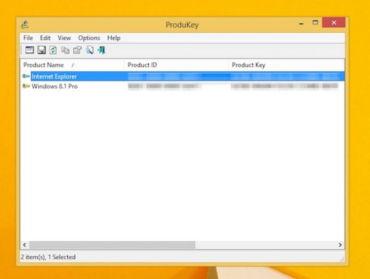The width and height of the screenshot is (370, 279).
Task: Click the Copy Selected Items icon
Action: point(65,50)
